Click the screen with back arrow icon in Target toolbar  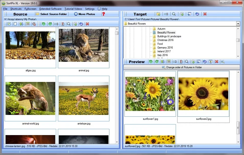tap(189, 14)
